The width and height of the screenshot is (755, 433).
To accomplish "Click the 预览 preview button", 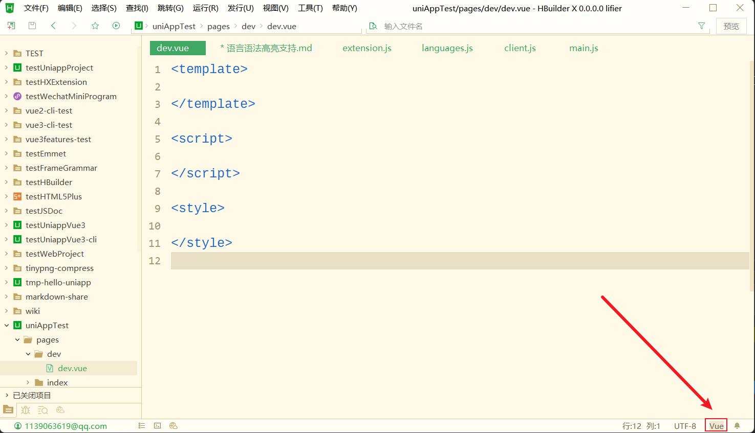I will point(731,26).
